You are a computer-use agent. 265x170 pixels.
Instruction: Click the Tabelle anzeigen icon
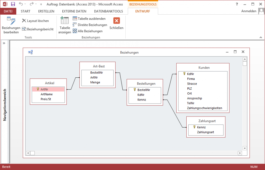[x=65, y=21]
